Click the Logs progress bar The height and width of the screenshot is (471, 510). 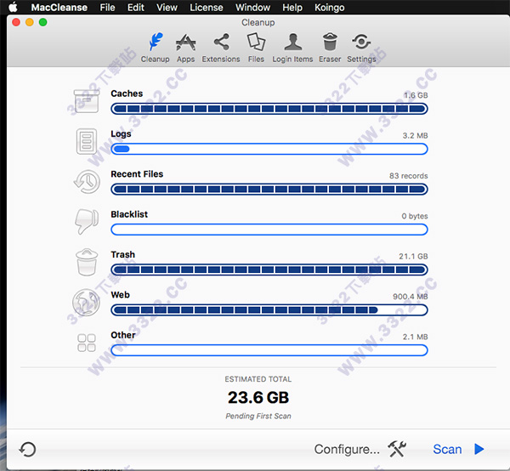(x=269, y=149)
